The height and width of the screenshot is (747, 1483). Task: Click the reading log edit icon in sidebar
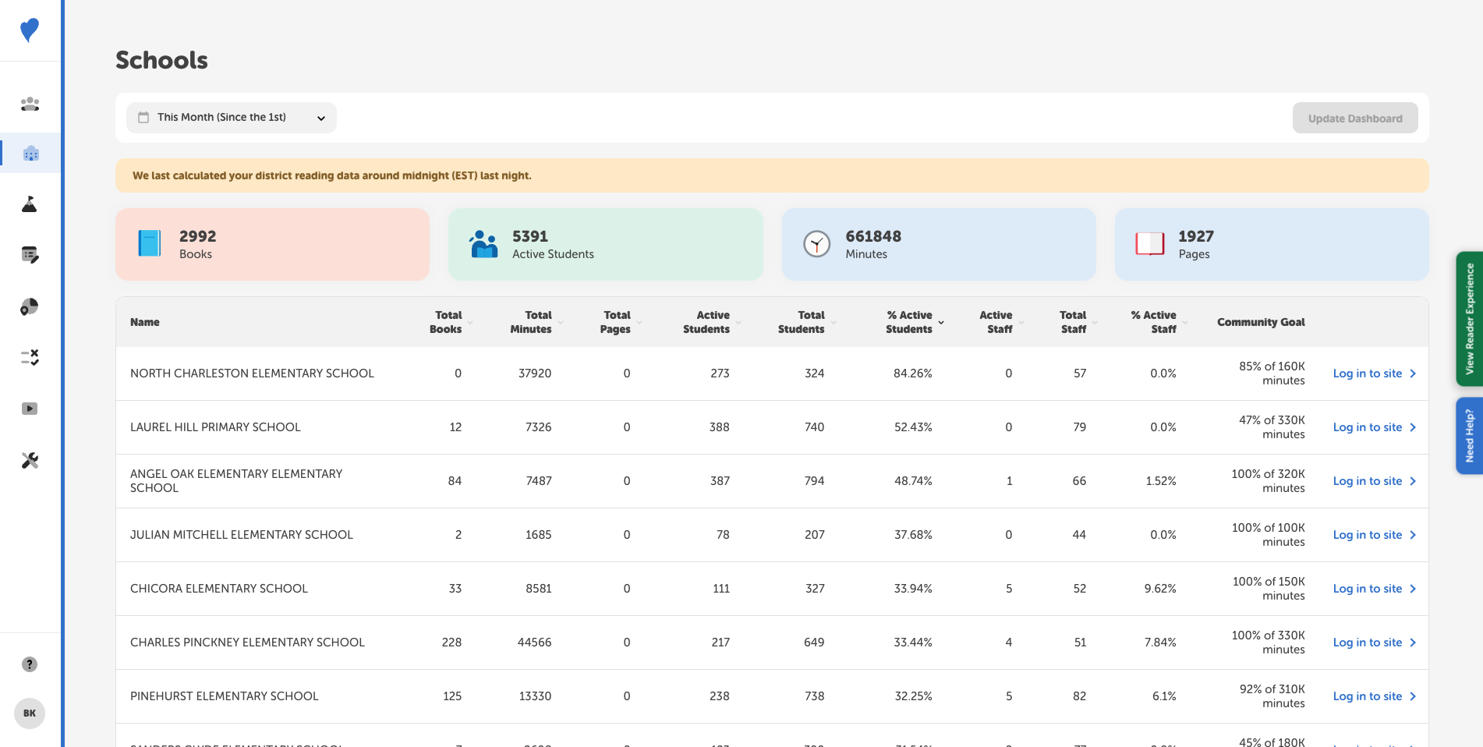pos(30,255)
